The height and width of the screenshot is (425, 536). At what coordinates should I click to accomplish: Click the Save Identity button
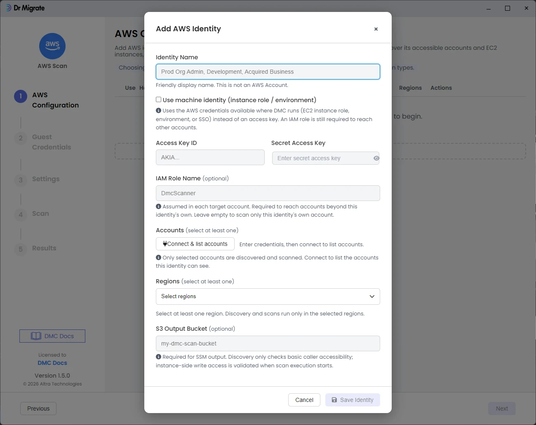pyautogui.click(x=353, y=400)
